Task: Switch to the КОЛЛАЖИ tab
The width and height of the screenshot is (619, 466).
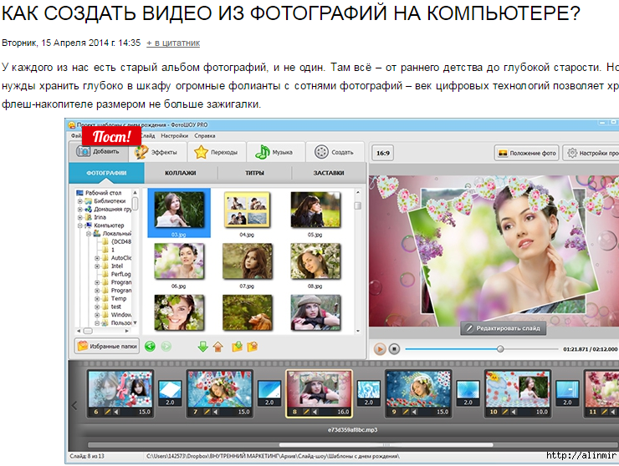Action: pos(181,173)
